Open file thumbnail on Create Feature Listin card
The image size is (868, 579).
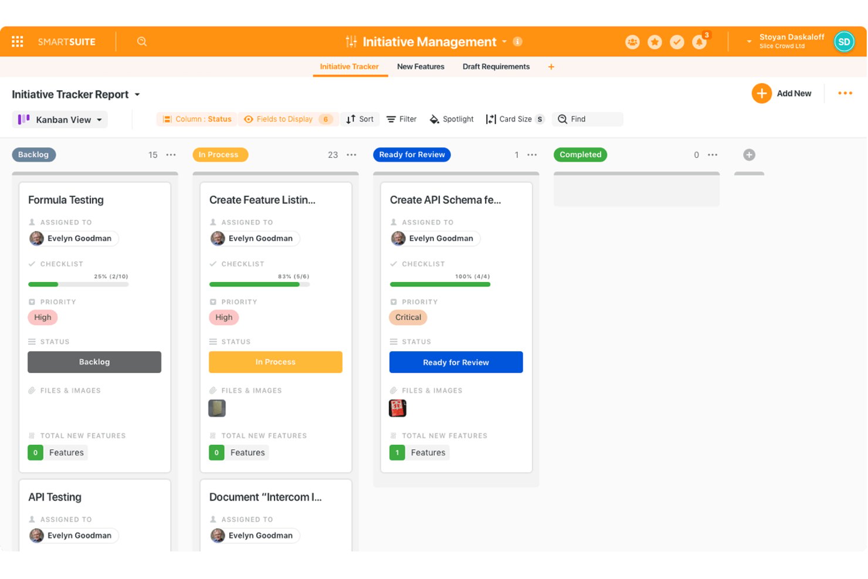tap(217, 408)
